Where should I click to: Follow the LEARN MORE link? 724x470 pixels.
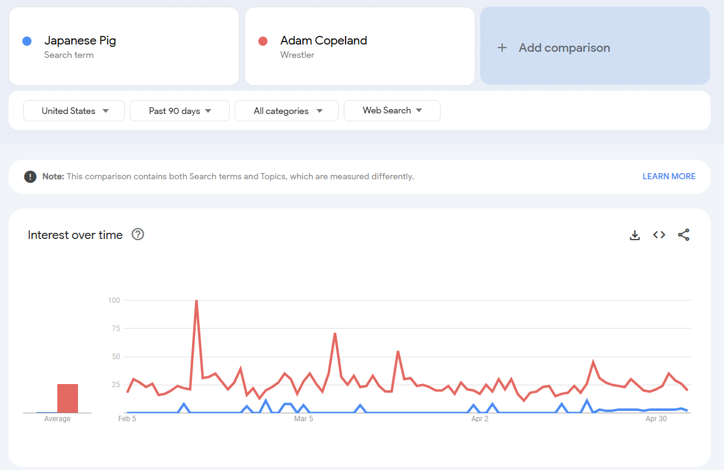tap(669, 177)
